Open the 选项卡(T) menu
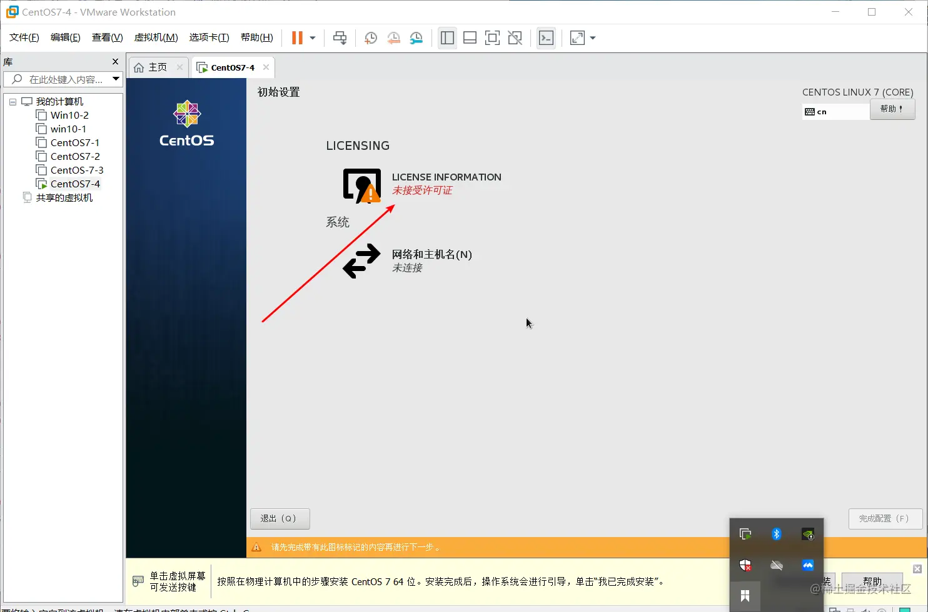 tap(209, 37)
